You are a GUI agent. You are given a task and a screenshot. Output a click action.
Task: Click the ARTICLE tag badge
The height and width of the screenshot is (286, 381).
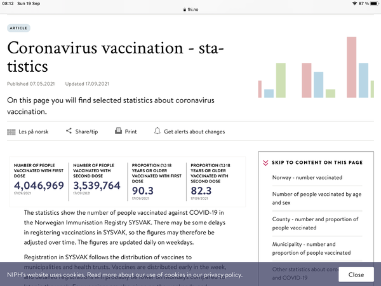(x=18, y=28)
